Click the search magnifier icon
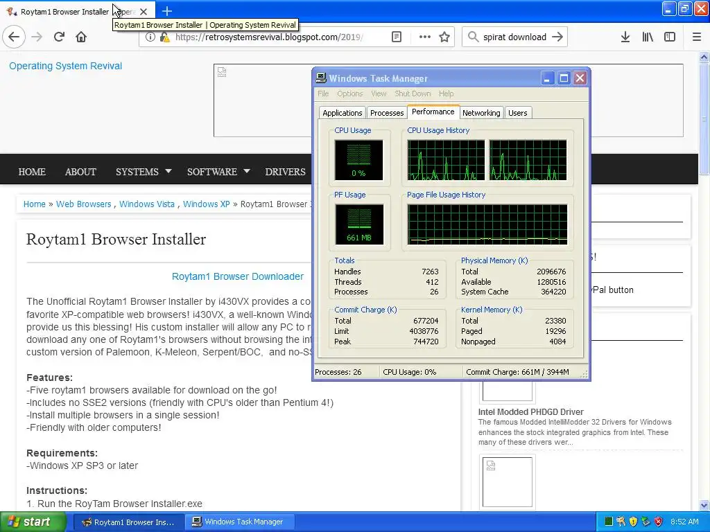The width and height of the screenshot is (710, 532). pyautogui.click(x=473, y=37)
